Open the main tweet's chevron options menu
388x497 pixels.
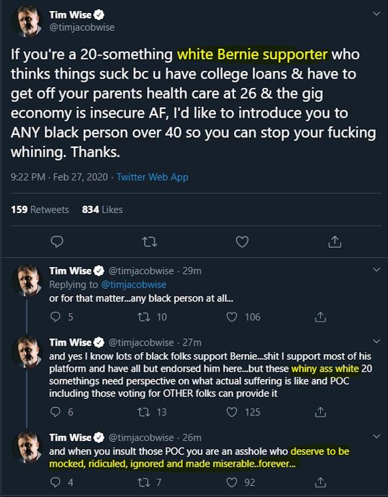(377, 14)
